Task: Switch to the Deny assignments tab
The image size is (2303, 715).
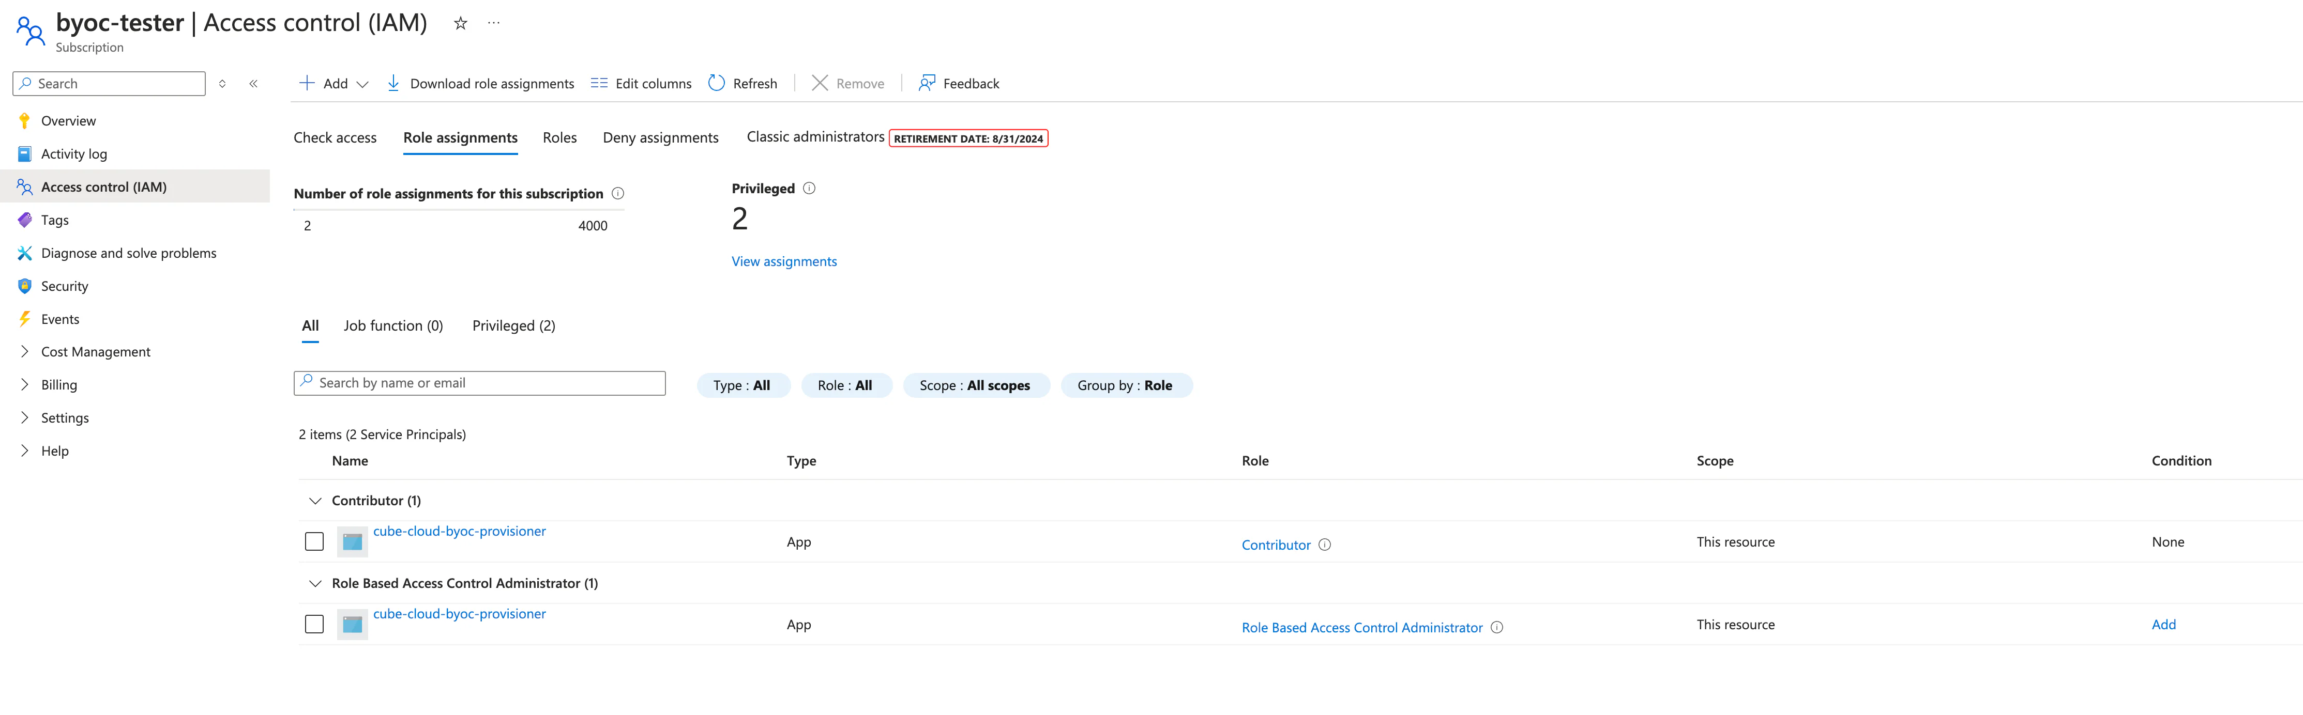Action: 660,137
